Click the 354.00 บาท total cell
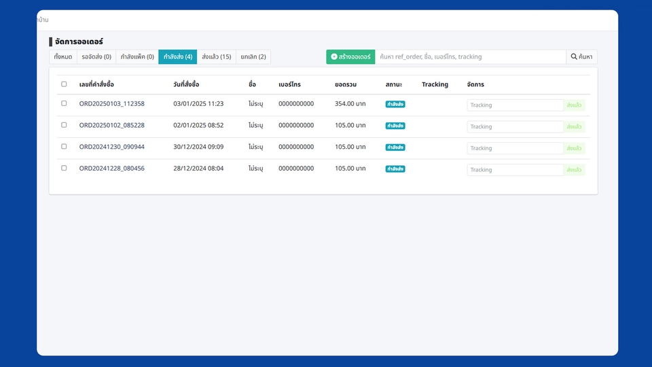Viewport: 652px width, 367px height. pos(350,103)
